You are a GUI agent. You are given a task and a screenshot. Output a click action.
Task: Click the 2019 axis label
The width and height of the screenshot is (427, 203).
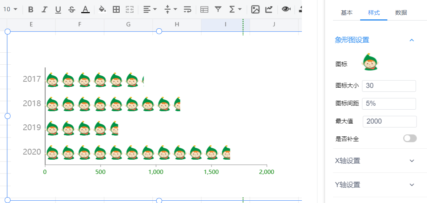32,127
